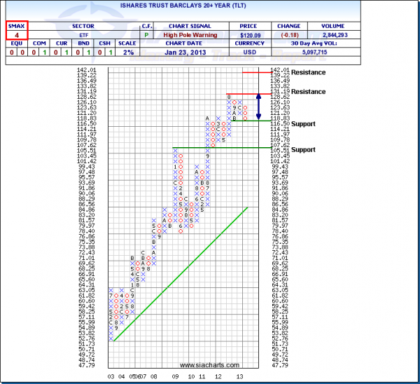Click the lower green support line at 105.51
420x384 pixels.
(x=224, y=148)
